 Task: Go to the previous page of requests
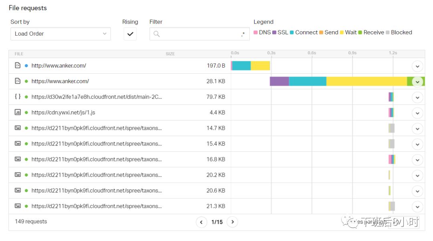tap(201, 222)
